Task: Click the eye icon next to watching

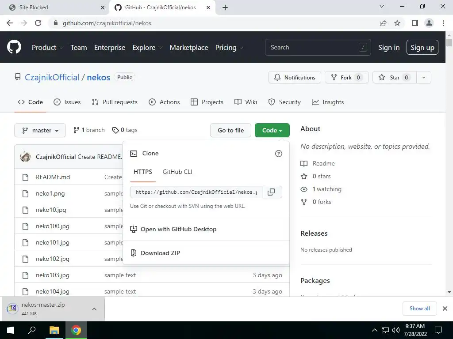Action: pos(304,189)
